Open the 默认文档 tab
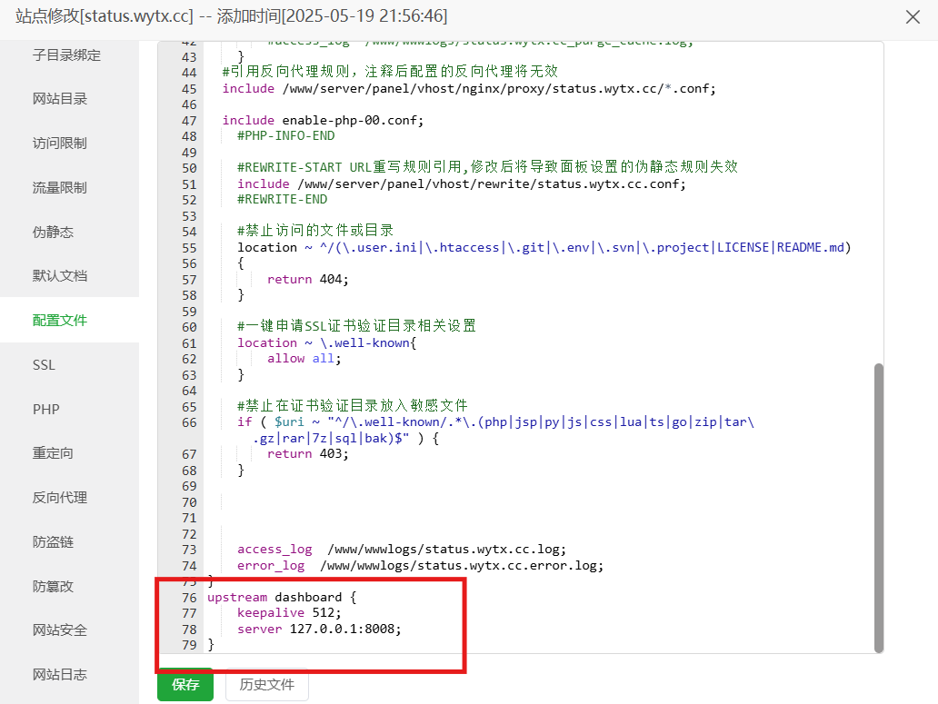Viewport: 938px width, 704px height. point(60,275)
